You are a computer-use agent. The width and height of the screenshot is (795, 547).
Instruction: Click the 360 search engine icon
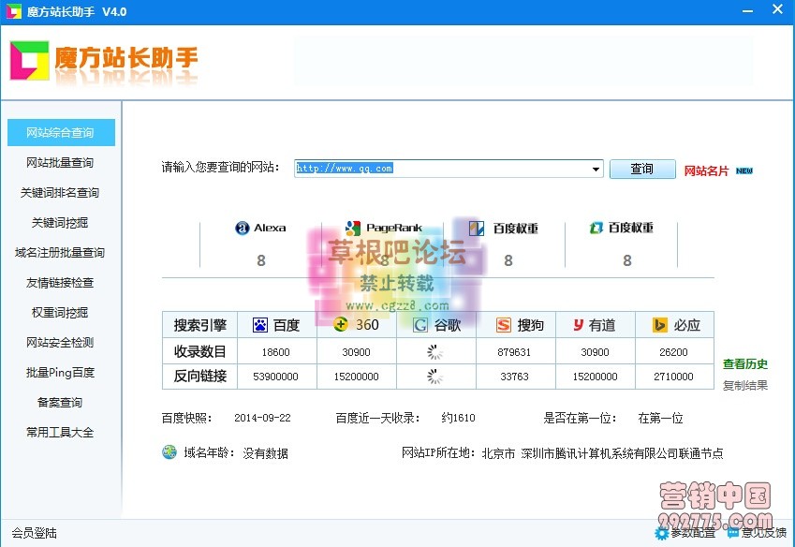point(340,324)
